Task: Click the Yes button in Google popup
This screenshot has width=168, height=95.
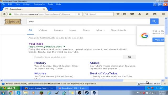Action: coord(159,40)
